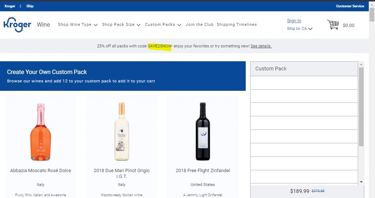Open the shopping cart icon
The width and height of the screenshot is (375, 198).
tap(333, 25)
